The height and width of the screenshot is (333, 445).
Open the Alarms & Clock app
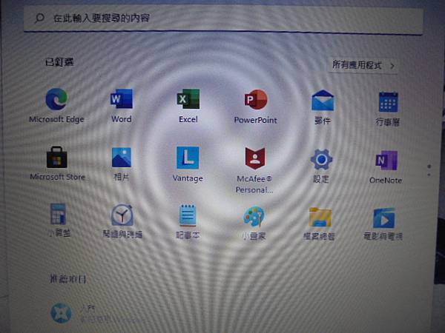[x=122, y=221]
